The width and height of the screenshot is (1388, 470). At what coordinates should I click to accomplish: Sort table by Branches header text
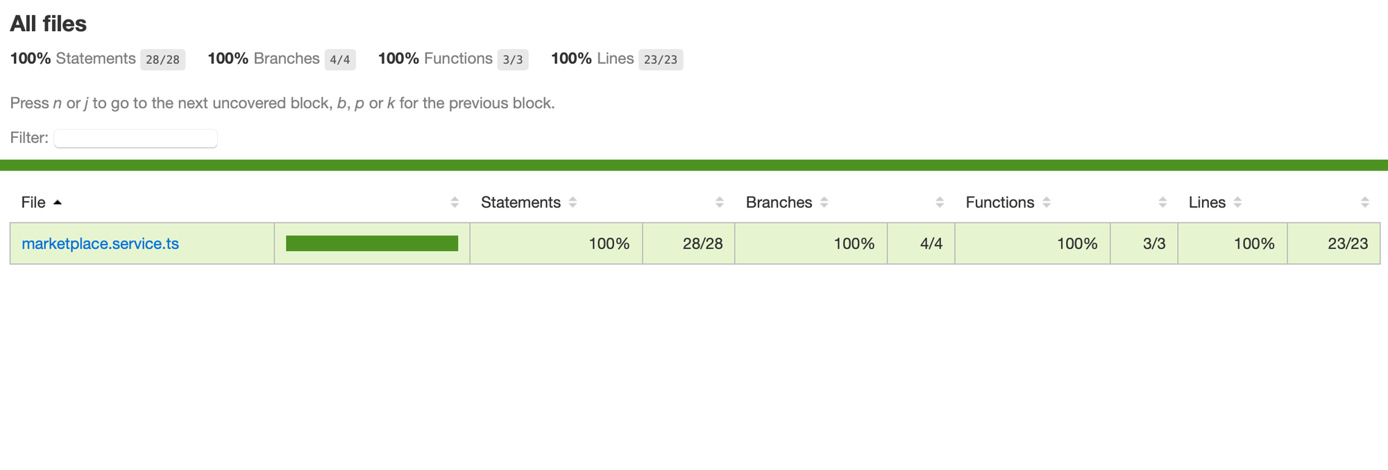pyautogui.click(x=779, y=202)
